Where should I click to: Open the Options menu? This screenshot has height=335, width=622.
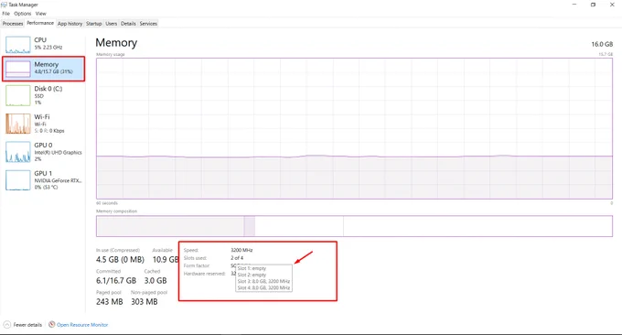click(x=23, y=14)
